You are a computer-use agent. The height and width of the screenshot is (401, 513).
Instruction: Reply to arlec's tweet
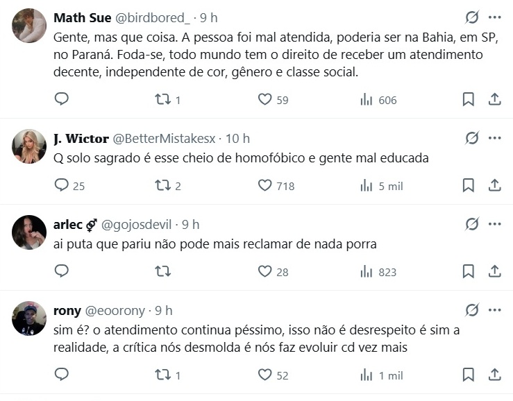(x=62, y=271)
